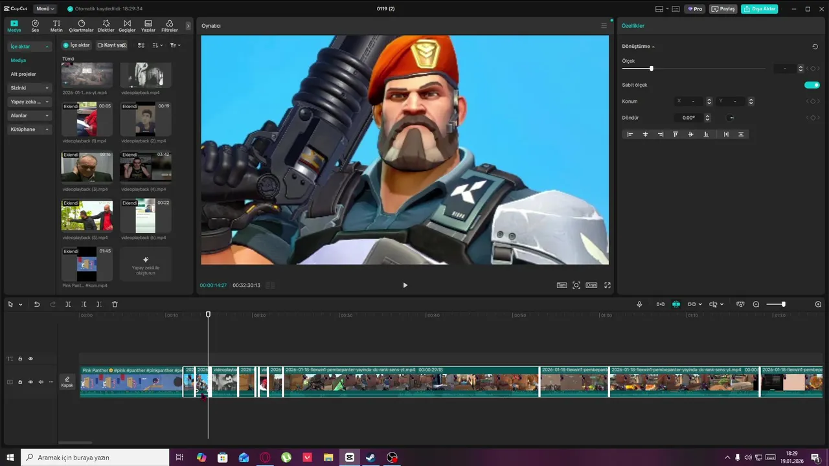Click the İçe aktar import button
This screenshot has width=829, height=466.
(76, 45)
